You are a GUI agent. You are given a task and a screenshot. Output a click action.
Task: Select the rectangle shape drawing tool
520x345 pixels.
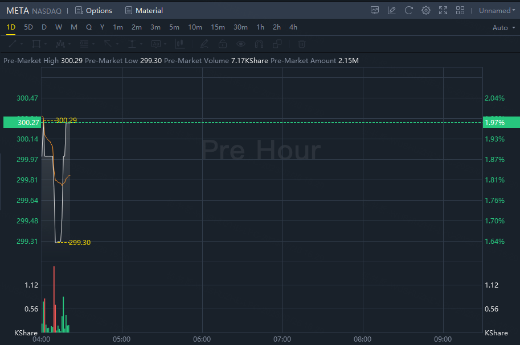[x=36, y=44]
